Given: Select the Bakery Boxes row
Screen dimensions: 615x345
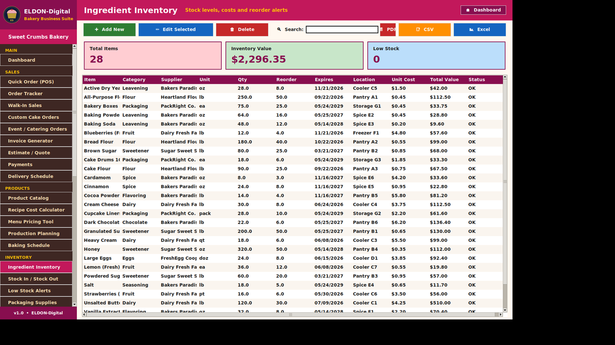Looking at the screenshot, I should (293, 106).
